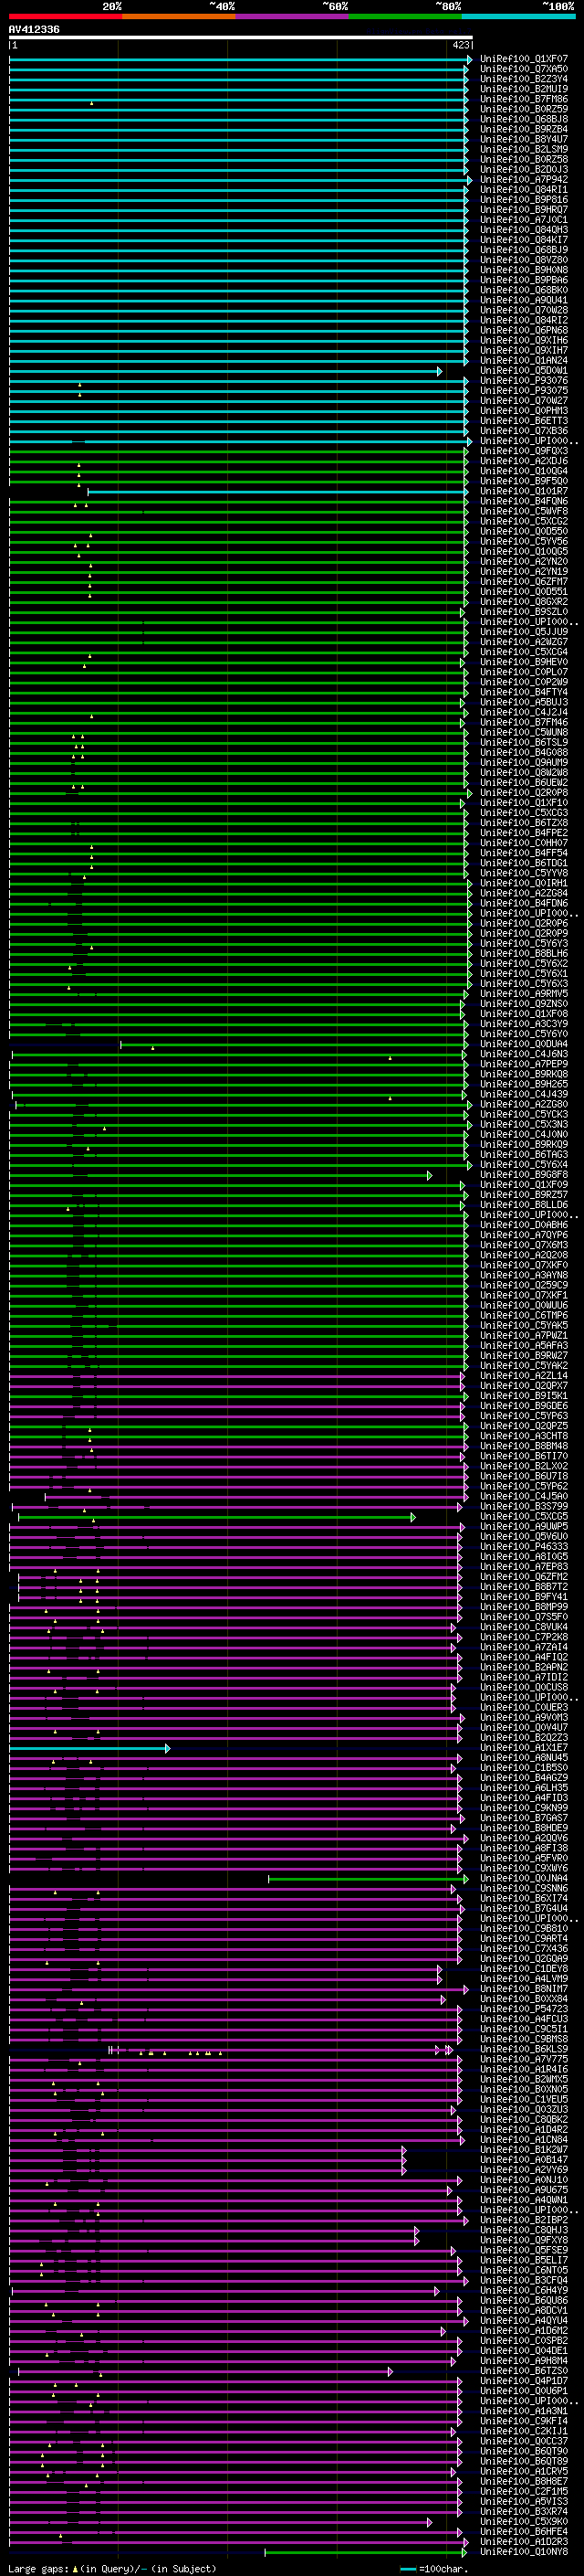584x2576 pixels.
Task: Select label UniRef100_Q8VZ80
Action: (x=524, y=260)
